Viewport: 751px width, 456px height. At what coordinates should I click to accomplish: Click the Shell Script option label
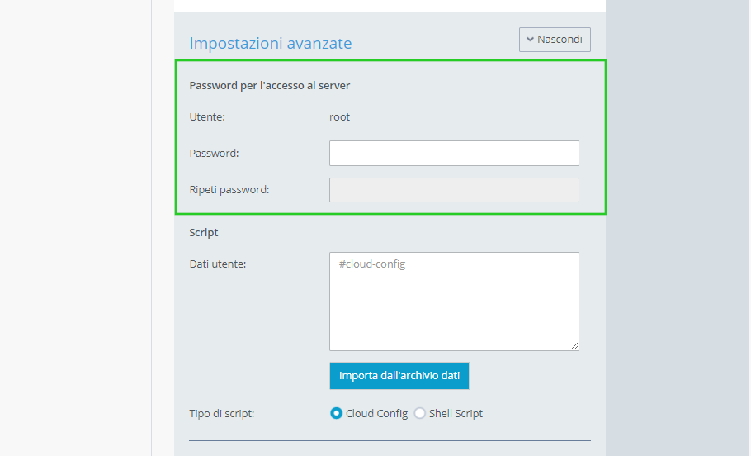[x=456, y=413]
